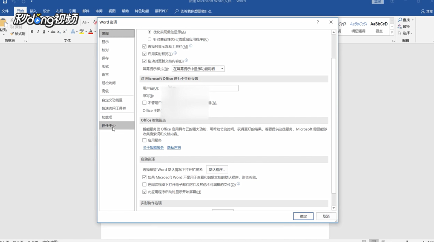Open highlight color dropdown arrow
The height and width of the screenshot is (242, 434).
tap(86, 32)
